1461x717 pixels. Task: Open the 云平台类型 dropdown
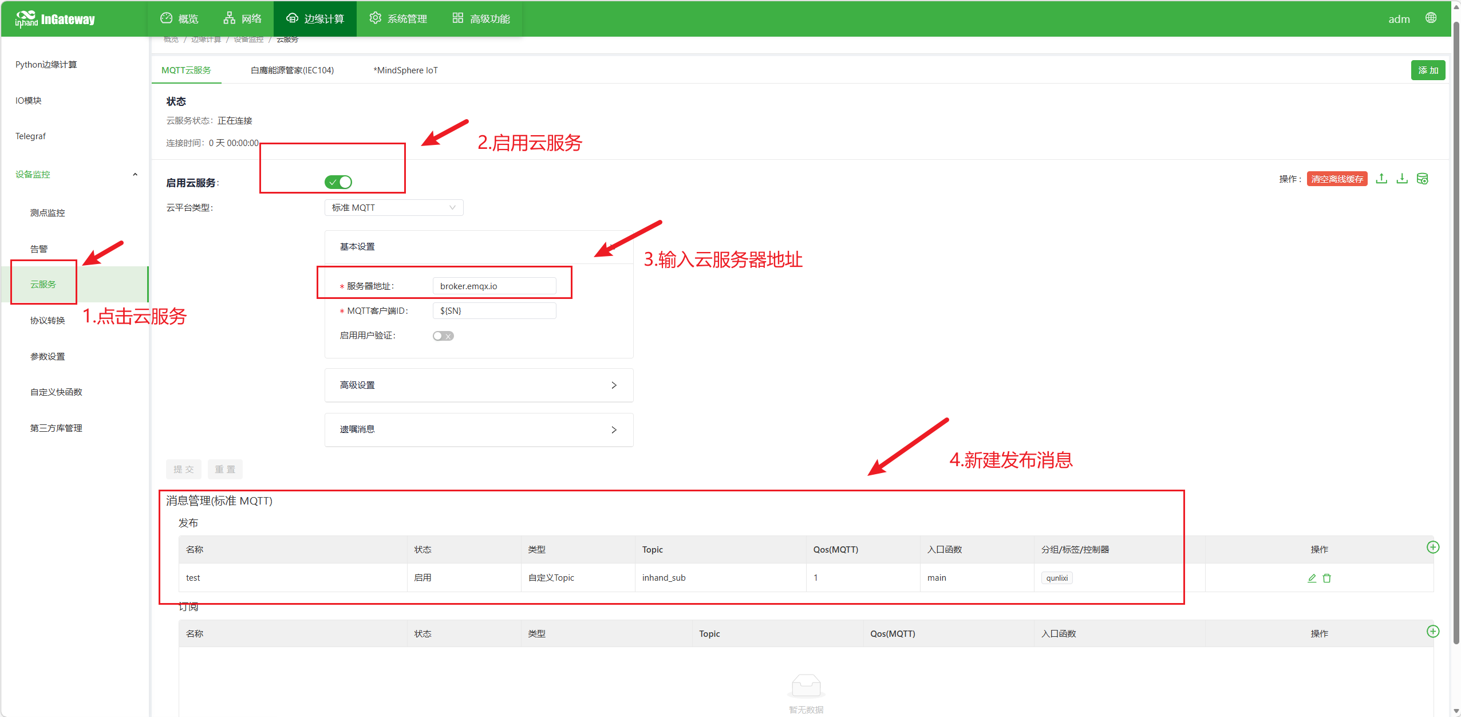pos(394,208)
